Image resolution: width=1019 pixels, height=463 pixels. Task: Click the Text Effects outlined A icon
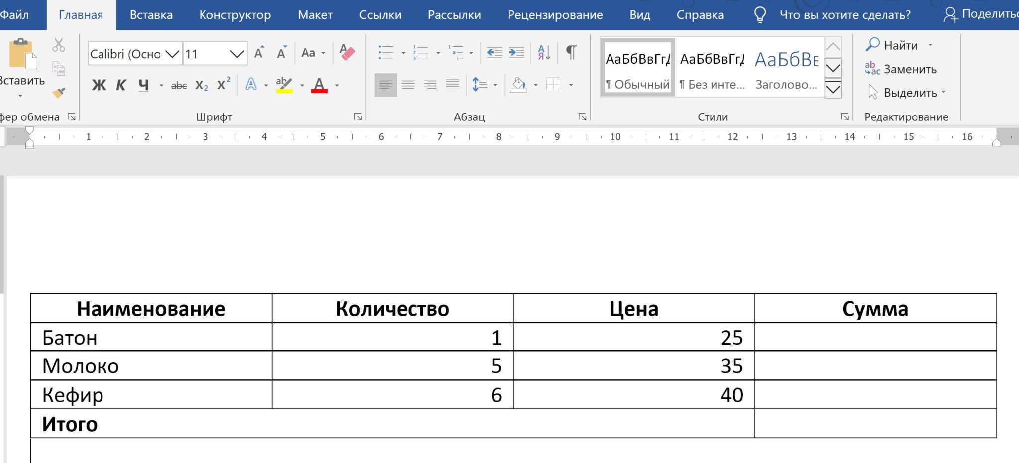click(x=251, y=85)
